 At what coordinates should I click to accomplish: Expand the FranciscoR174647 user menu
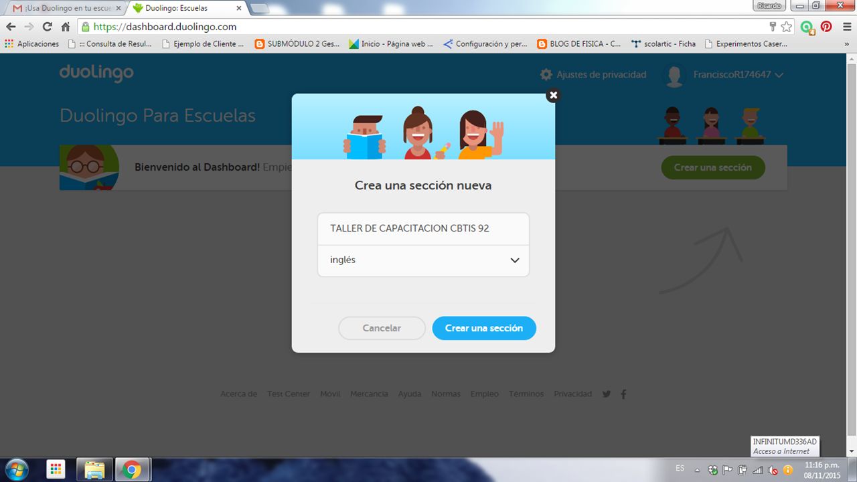(x=738, y=75)
